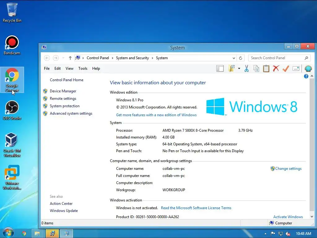Click the muted volume tray icon
This screenshot has height=238, width=317.
pyautogui.click(x=288, y=234)
